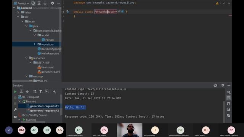
Task: Open Services panel gear settings
Action: 223,85
